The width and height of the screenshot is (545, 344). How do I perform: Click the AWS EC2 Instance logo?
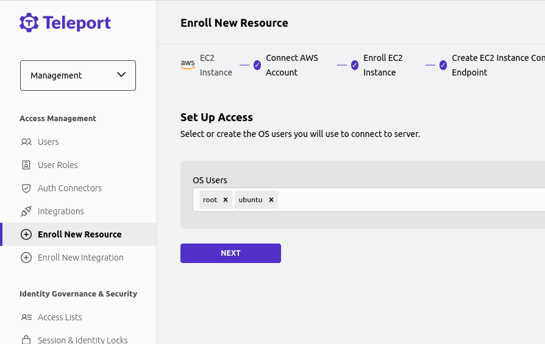click(188, 65)
